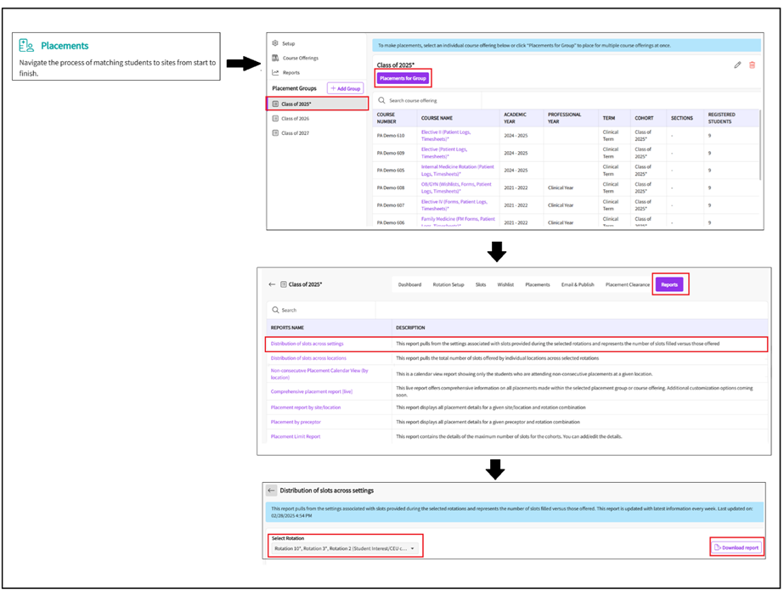This screenshot has height=595, width=784.
Task: Click the reports Search input field
Action: pos(340,310)
